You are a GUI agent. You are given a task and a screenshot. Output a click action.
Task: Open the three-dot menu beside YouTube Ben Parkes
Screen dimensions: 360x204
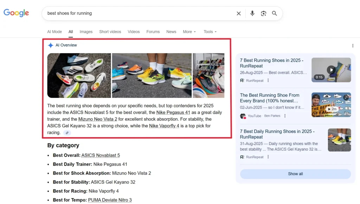(285, 116)
